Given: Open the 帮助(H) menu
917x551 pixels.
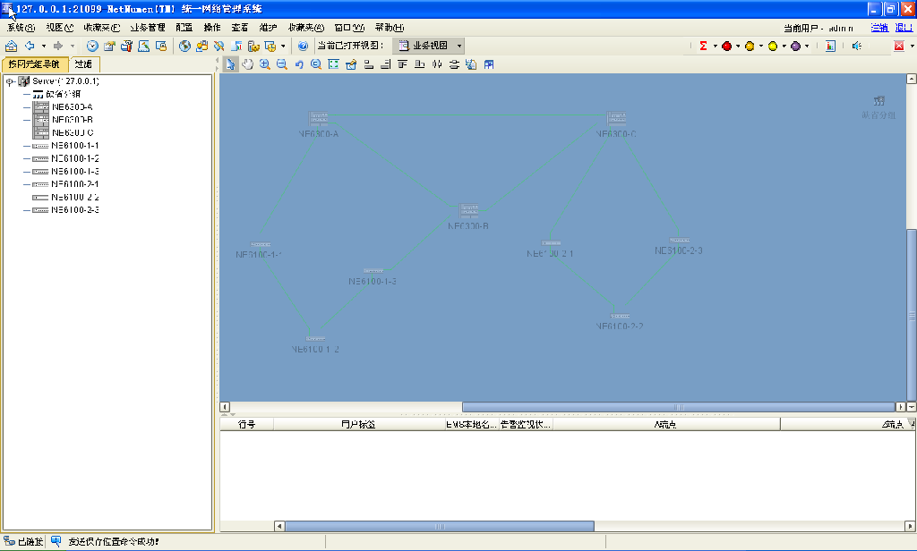Looking at the screenshot, I should pyautogui.click(x=390, y=28).
